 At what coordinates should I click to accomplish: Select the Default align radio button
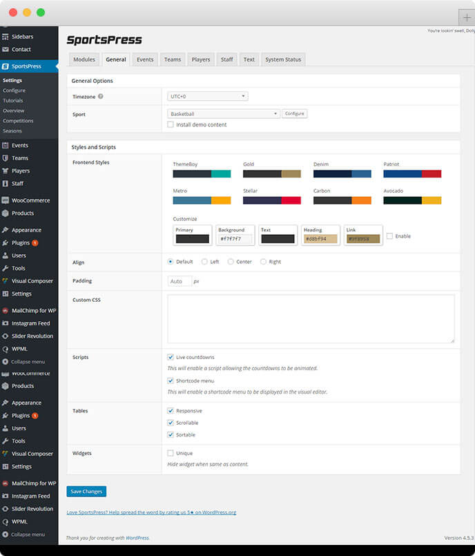pos(171,262)
